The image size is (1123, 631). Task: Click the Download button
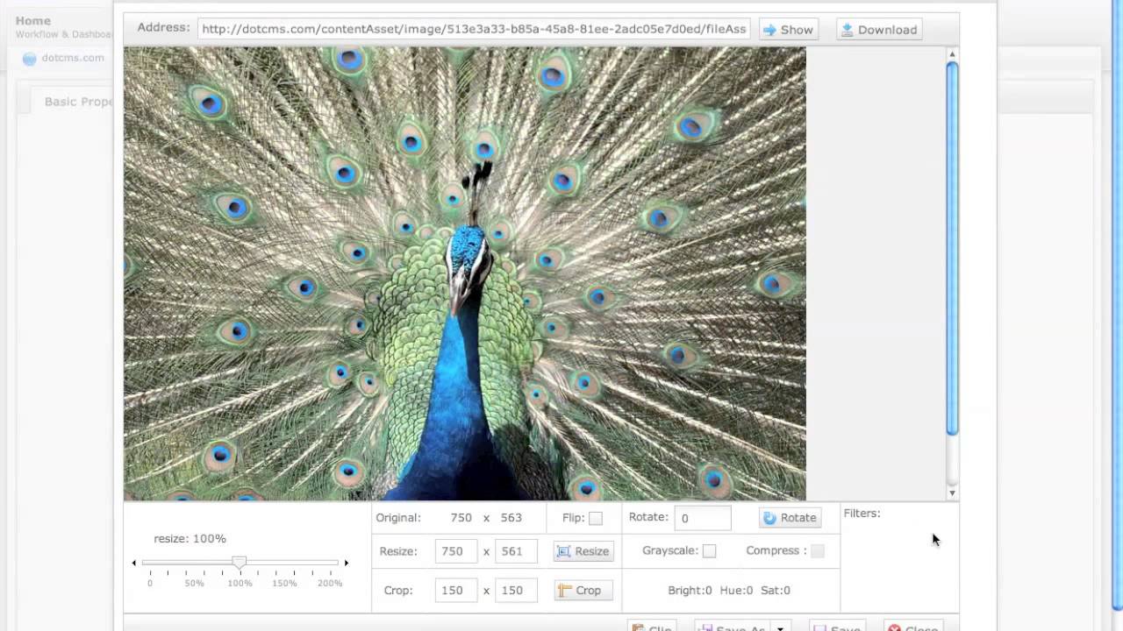[879, 30]
